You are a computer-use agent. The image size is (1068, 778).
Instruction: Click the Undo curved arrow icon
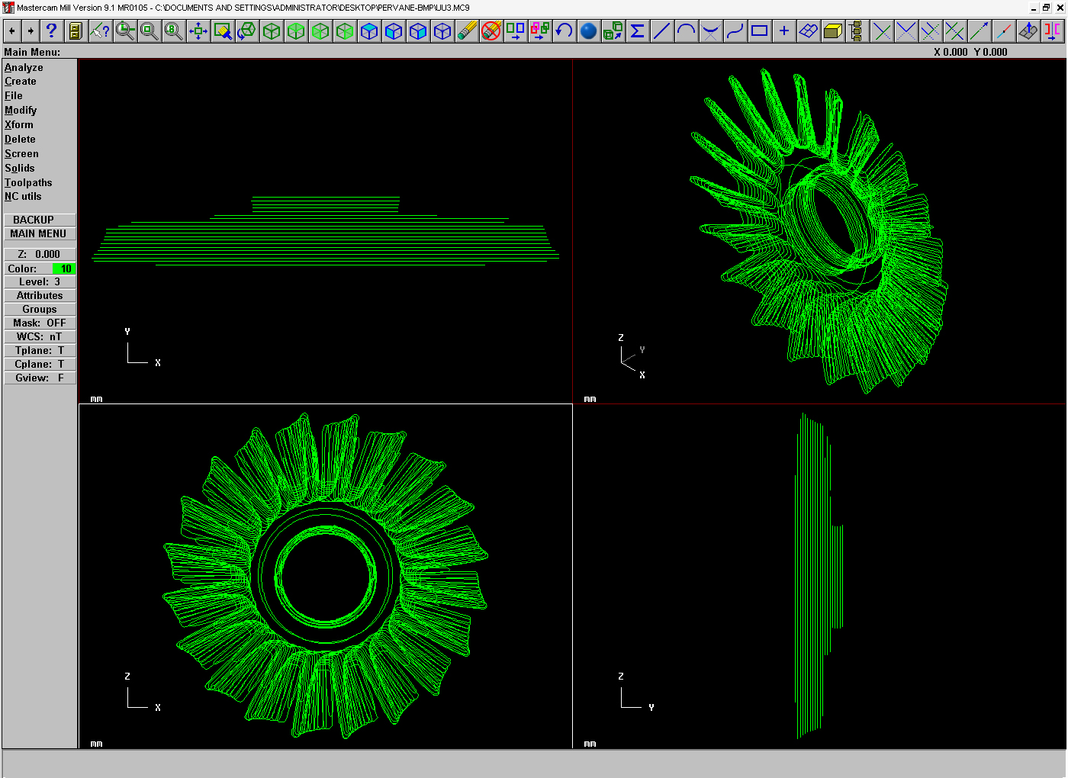564,31
